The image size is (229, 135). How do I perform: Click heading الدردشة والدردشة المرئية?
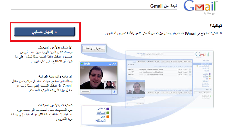55,76
